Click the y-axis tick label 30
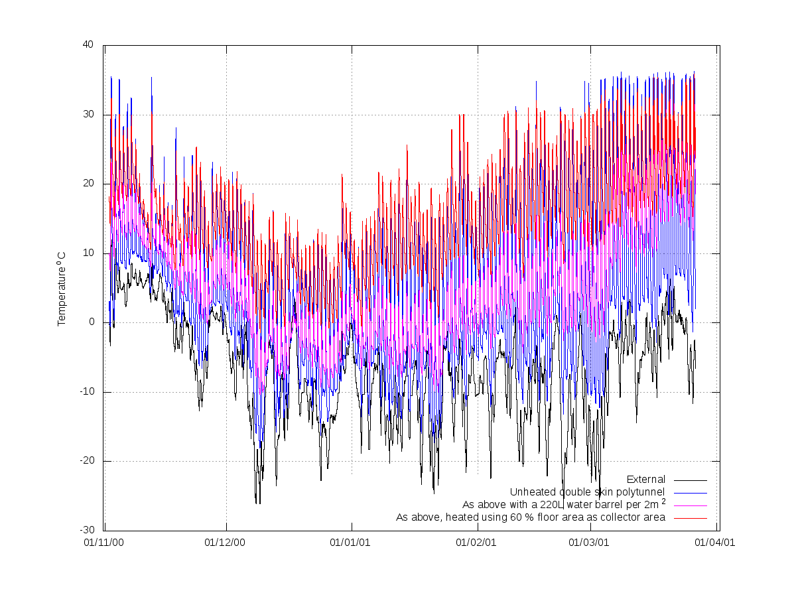This screenshot has height=597, width=796. [89, 114]
